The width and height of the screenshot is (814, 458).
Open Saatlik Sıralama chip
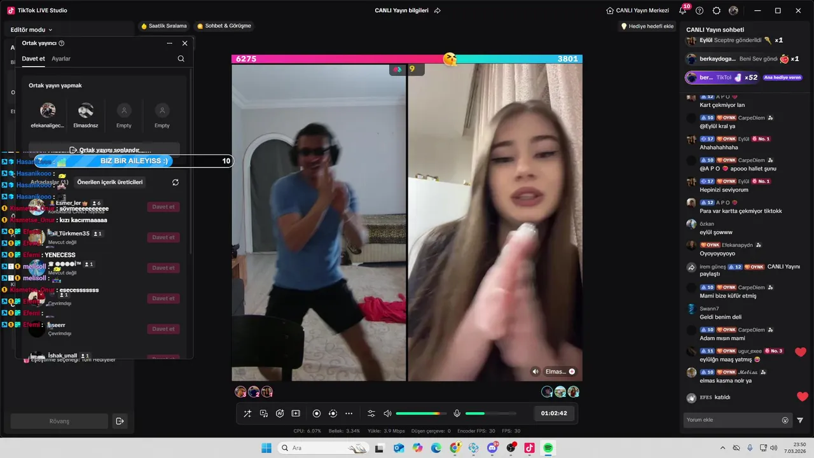pos(164,26)
